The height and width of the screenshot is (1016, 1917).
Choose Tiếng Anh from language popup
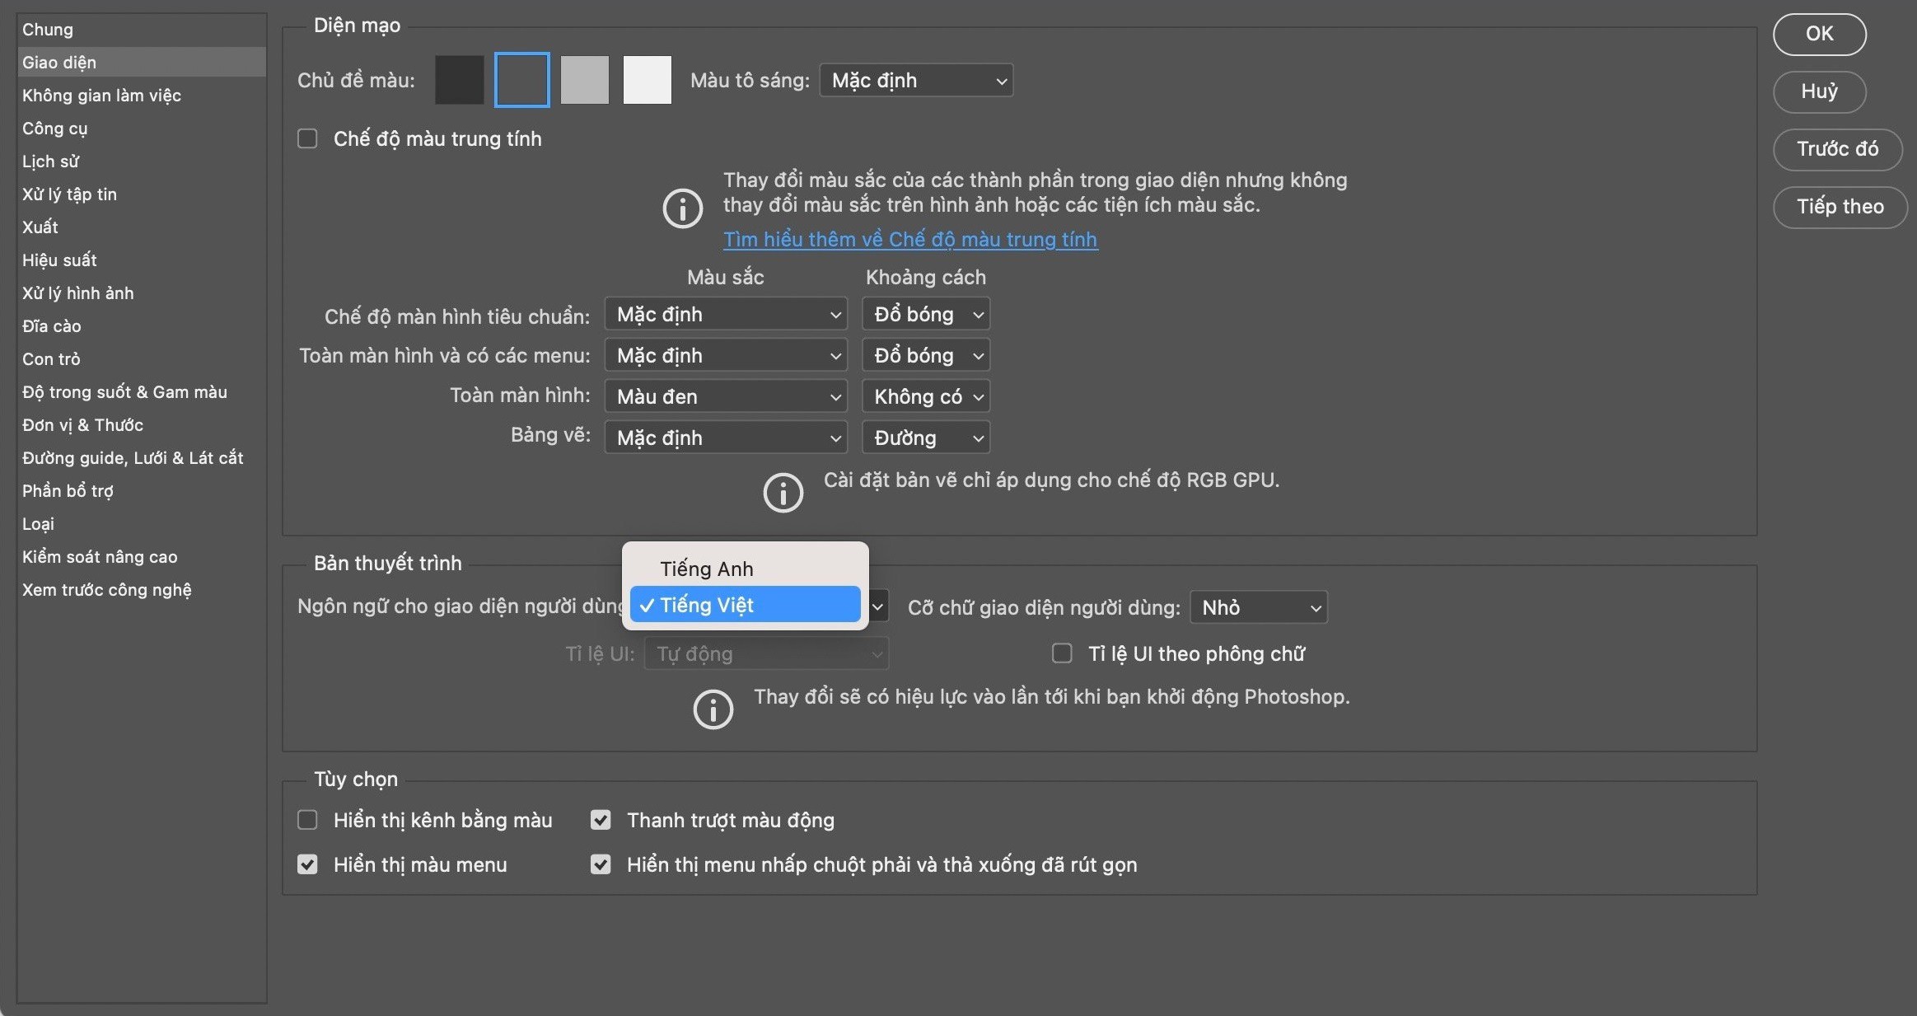(x=706, y=569)
